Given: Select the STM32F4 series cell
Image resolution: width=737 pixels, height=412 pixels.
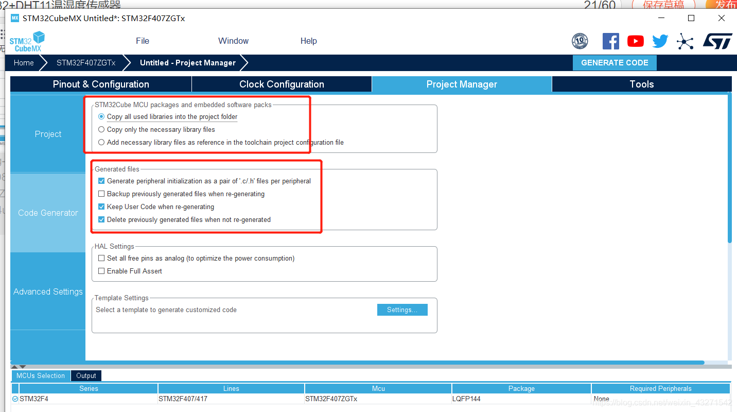Looking at the screenshot, I should tap(89, 399).
